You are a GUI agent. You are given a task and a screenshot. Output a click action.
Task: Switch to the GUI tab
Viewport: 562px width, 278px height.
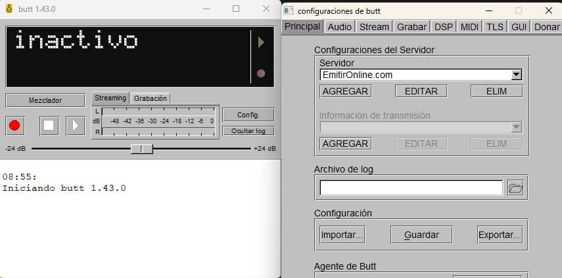(519, 27)
